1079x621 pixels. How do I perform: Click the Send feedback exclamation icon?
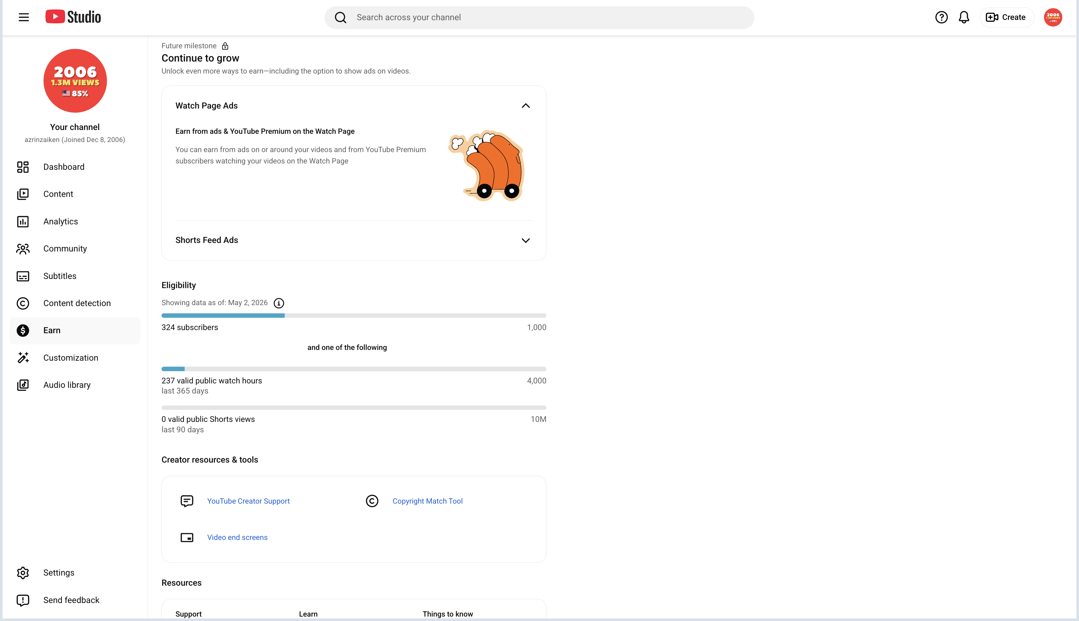click(23, 600)
